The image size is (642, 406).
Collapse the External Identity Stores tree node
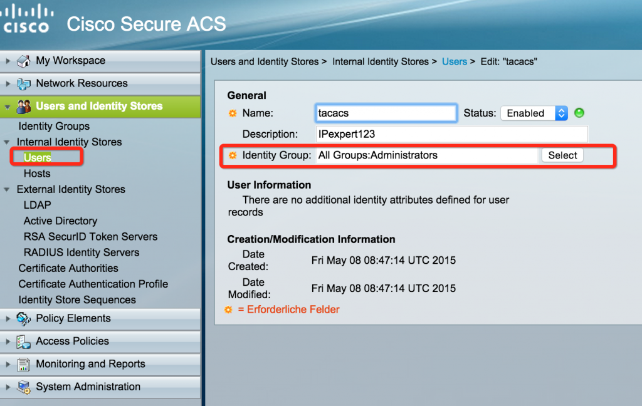(7, 189)
